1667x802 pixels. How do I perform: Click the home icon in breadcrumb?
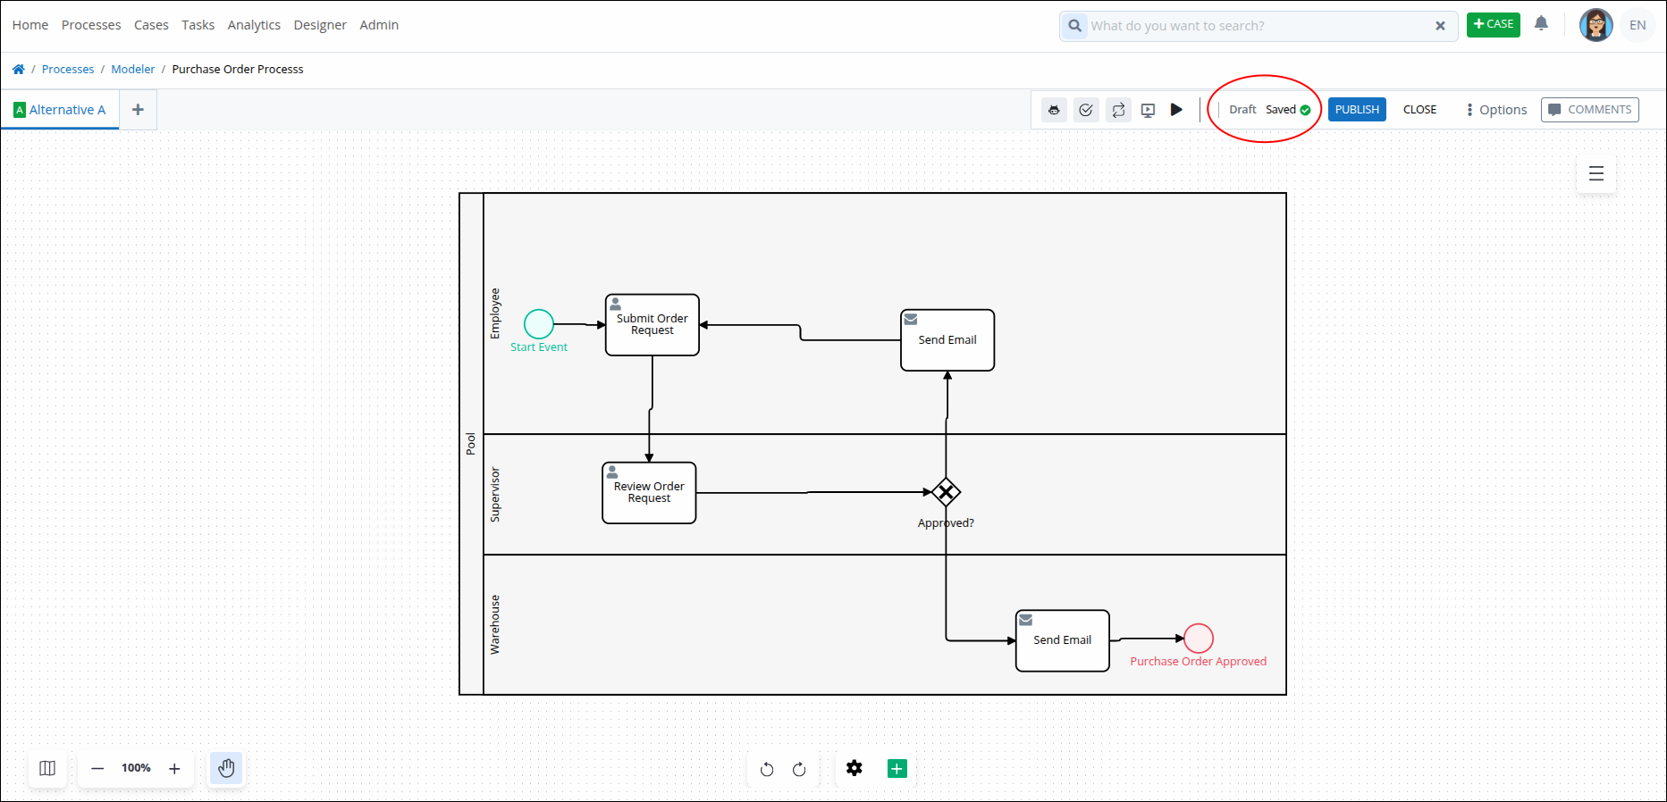coord(18,69)
